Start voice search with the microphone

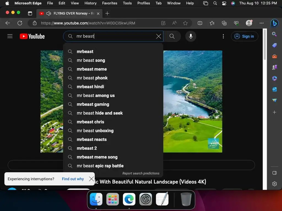(191, 36)
